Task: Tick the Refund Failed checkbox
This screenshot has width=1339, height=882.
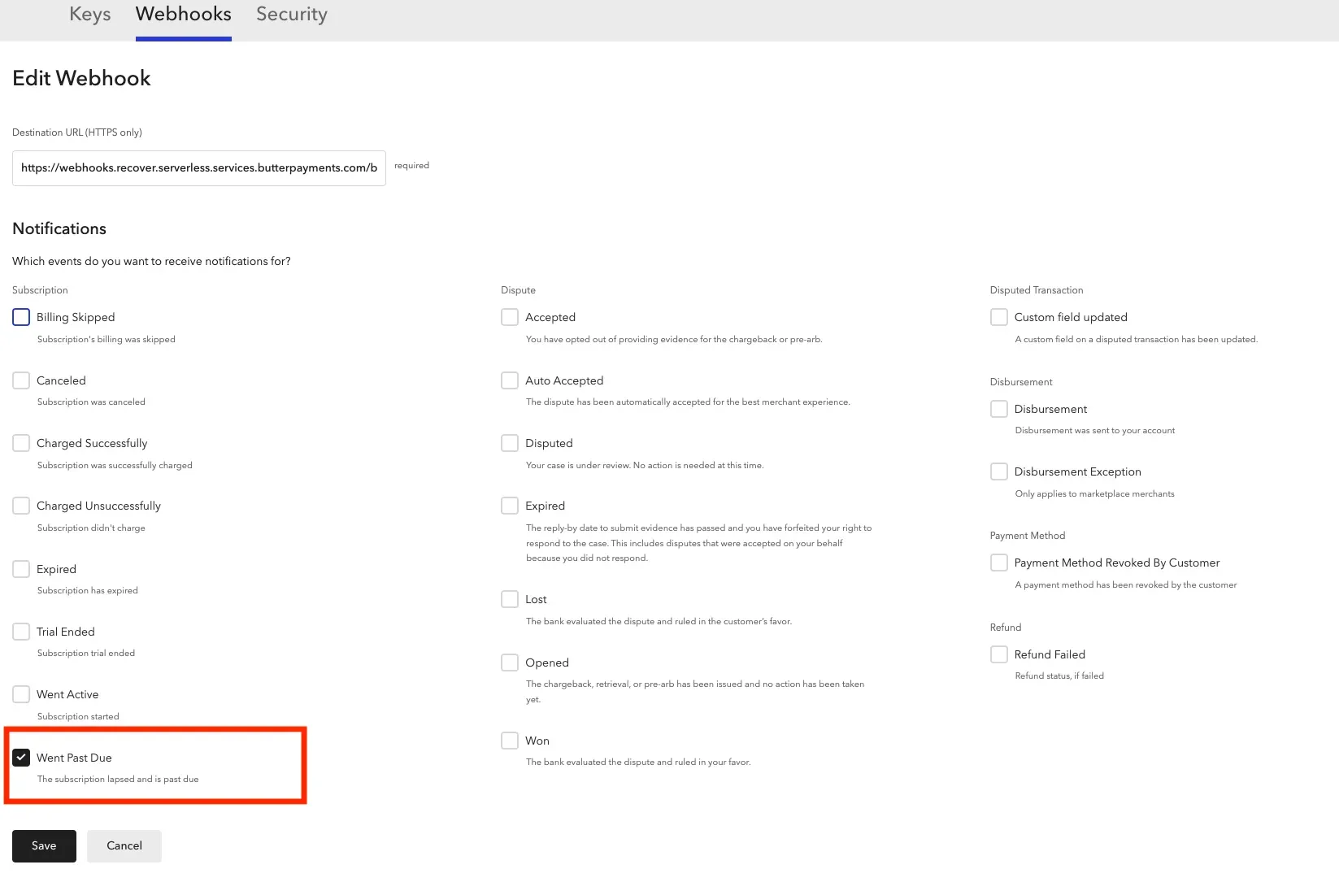Action: (x=999, y=654)
